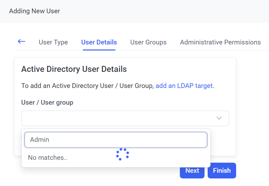269x186 pixels.
Task: Go to the User Groups tab
Action: (148, 42)
